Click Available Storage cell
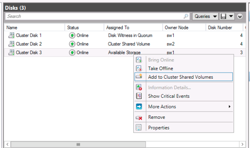The image size is (250, 148). pos(124,52)
